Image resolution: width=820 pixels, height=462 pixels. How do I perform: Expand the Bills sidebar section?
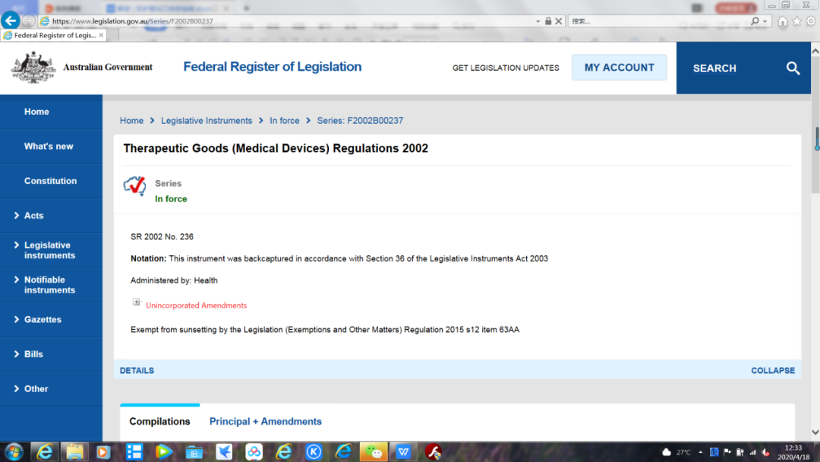coord(33,354)
